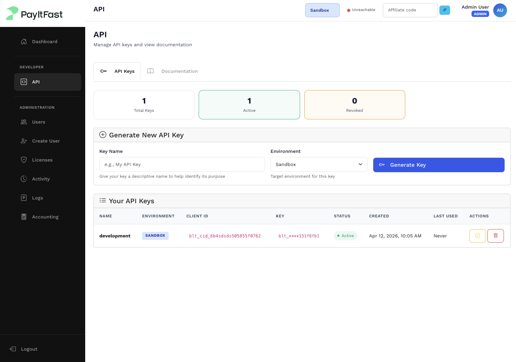The image size is (516, 362).
Task: Click the Active status indicator for development key
Action: pyautogui.click(x=345, y=236)
